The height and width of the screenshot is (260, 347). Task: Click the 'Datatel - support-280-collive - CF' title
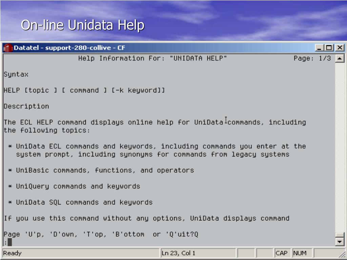[69, 48]
